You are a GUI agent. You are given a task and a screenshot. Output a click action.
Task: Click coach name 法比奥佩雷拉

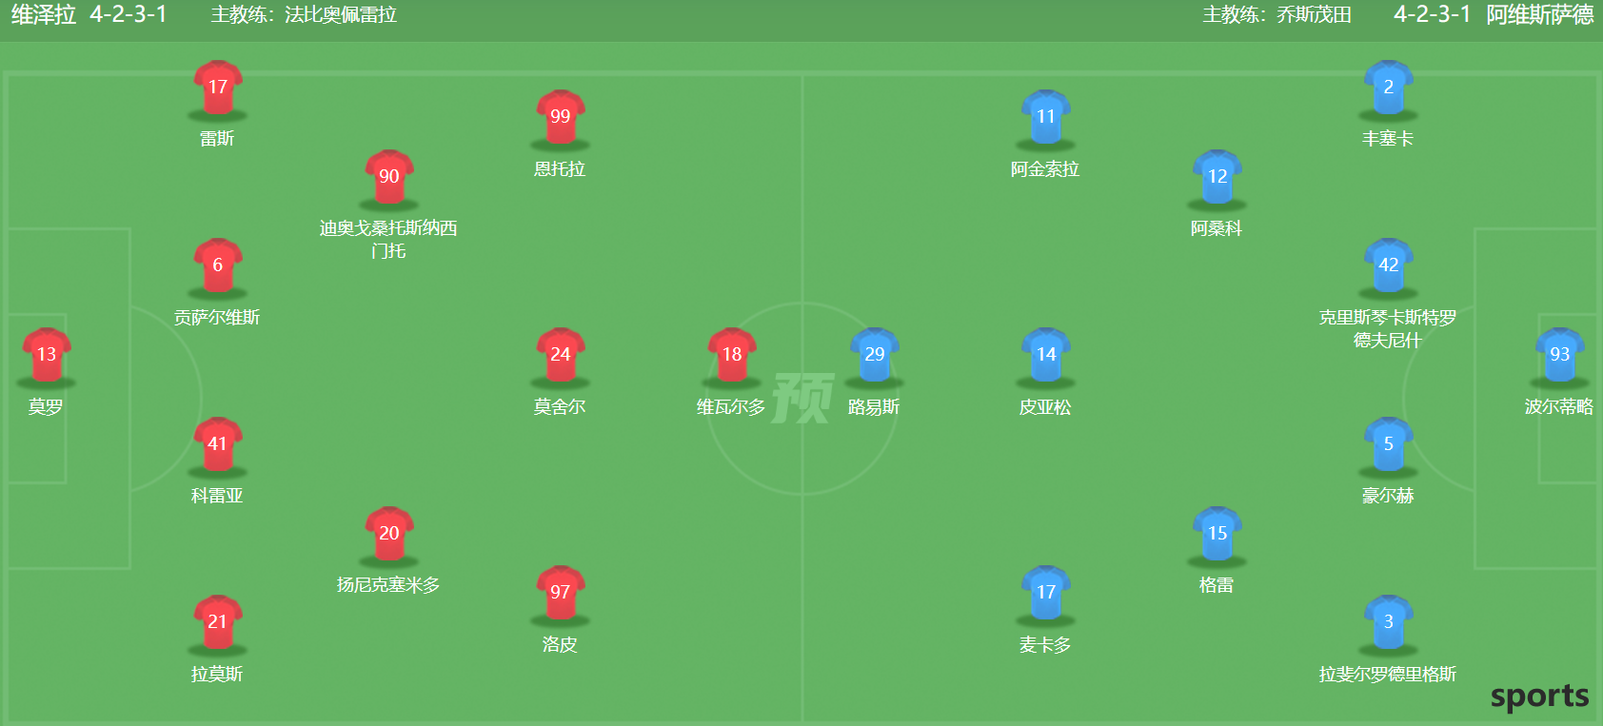[x=340, y=14]
